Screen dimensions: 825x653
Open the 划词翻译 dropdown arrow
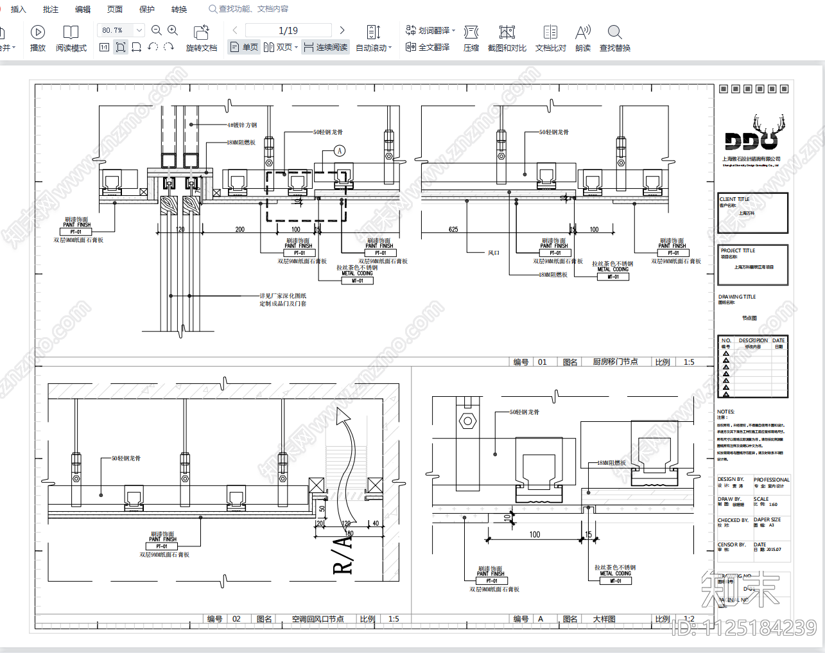click(x=453, y=30)
